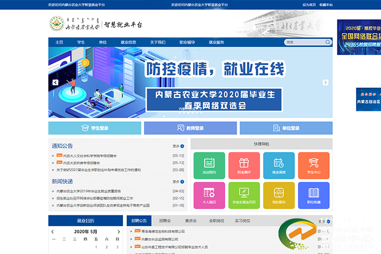
Task: Advance to next banner slide arrow
Action: (x=325, y=83)
